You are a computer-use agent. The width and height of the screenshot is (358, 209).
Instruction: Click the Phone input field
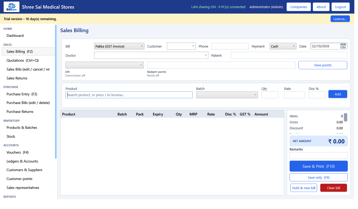pyautogui.click(x=230, y=46)
